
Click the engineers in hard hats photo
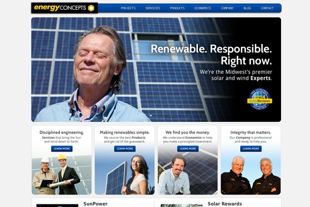[x=61, y=174]
